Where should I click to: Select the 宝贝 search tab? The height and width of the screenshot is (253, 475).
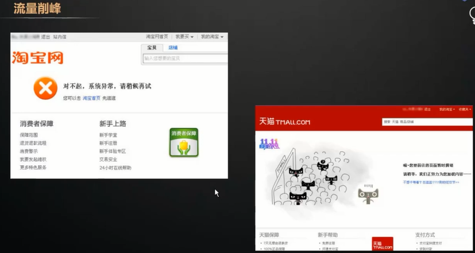(x=152, y=48)
